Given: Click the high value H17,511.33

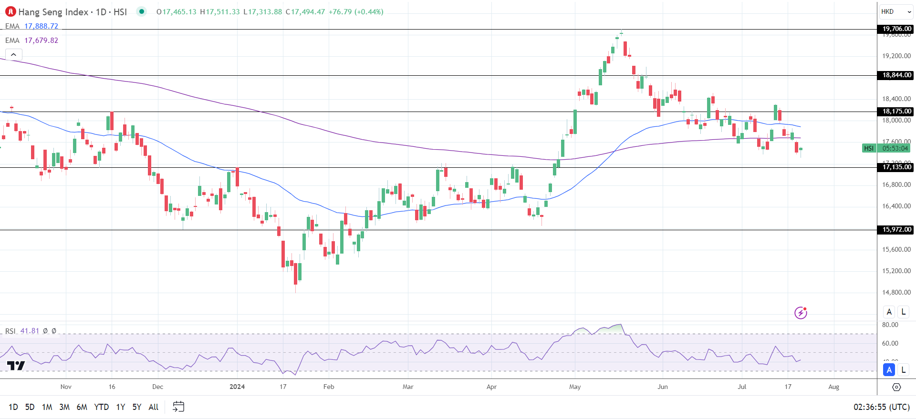Looking at the screenshot, I should 219,12.
